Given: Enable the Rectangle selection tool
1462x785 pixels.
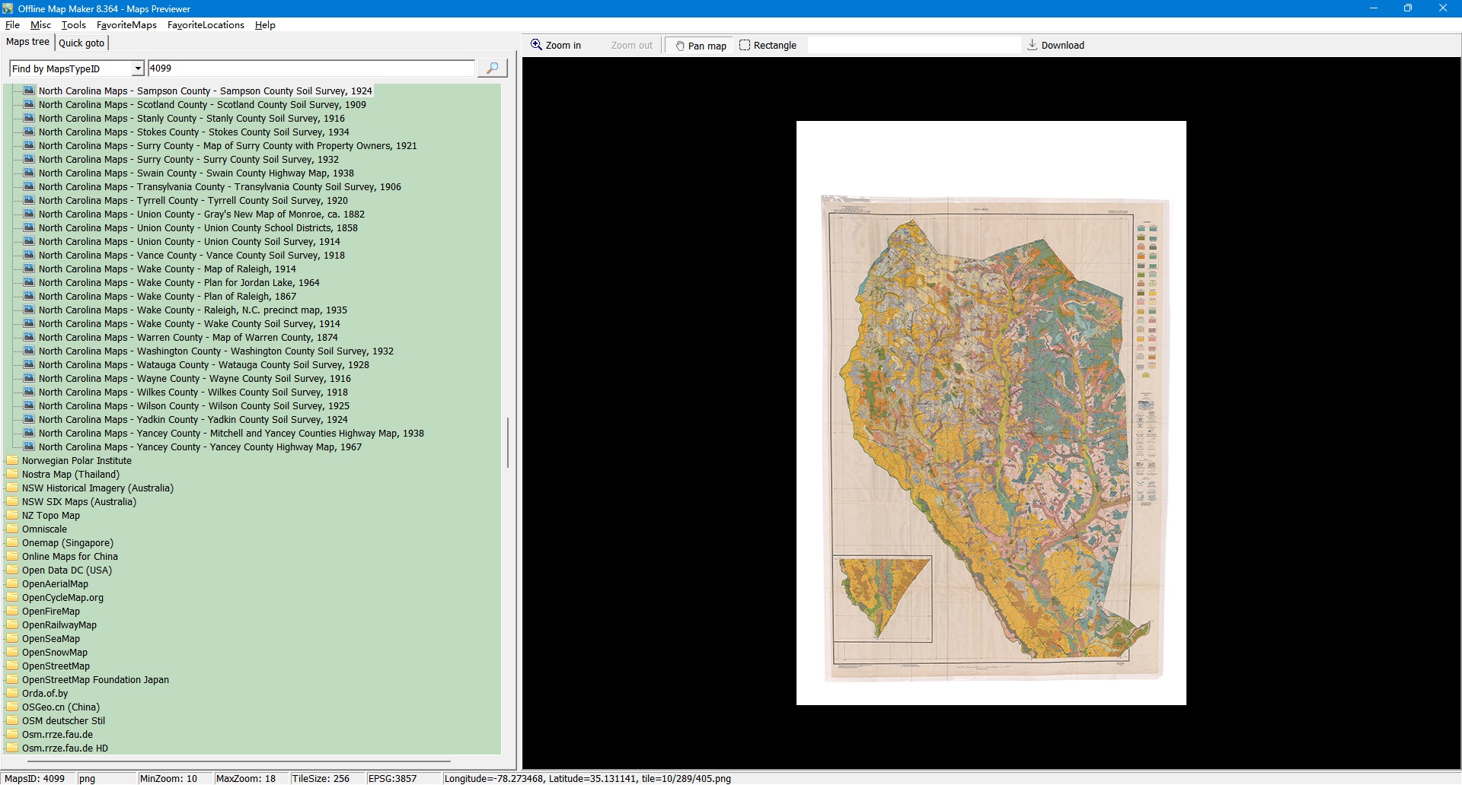Looking at the screenshot, I should pos(768,46).
